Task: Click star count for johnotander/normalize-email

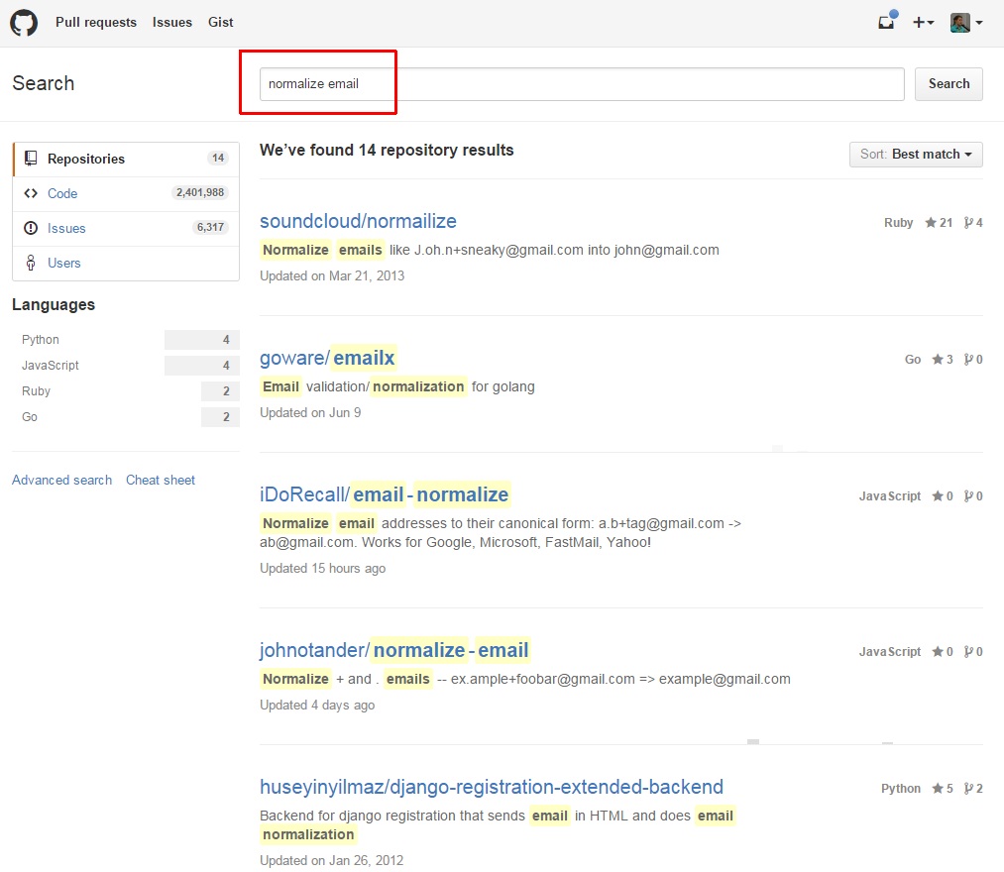Action: point(942,652)
